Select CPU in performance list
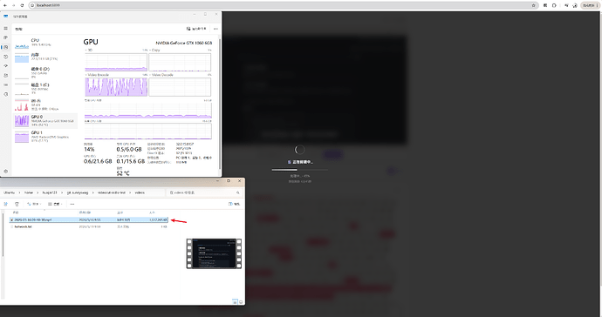Viewport: 602px width, 317px height. tap(45, 43)
